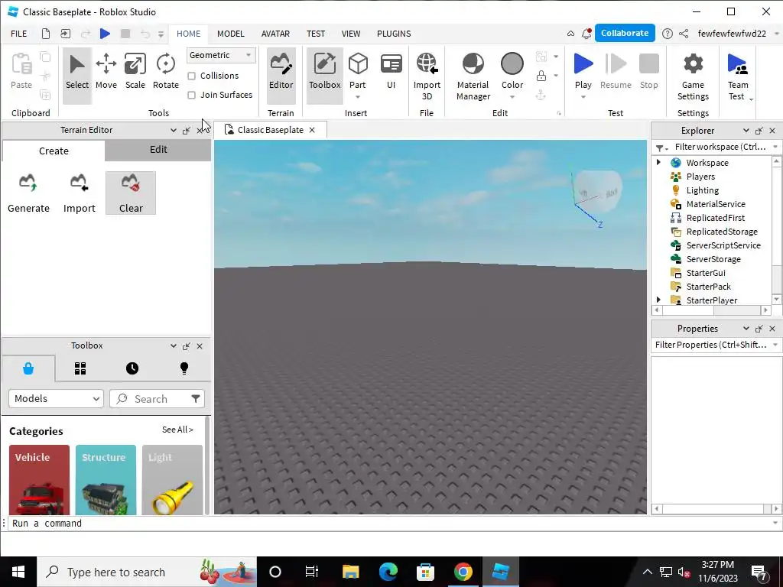Switch to the AVATAR ribbon tab
Screen dimensions: 783x587
pyautogui.click(x=275, y=34)
